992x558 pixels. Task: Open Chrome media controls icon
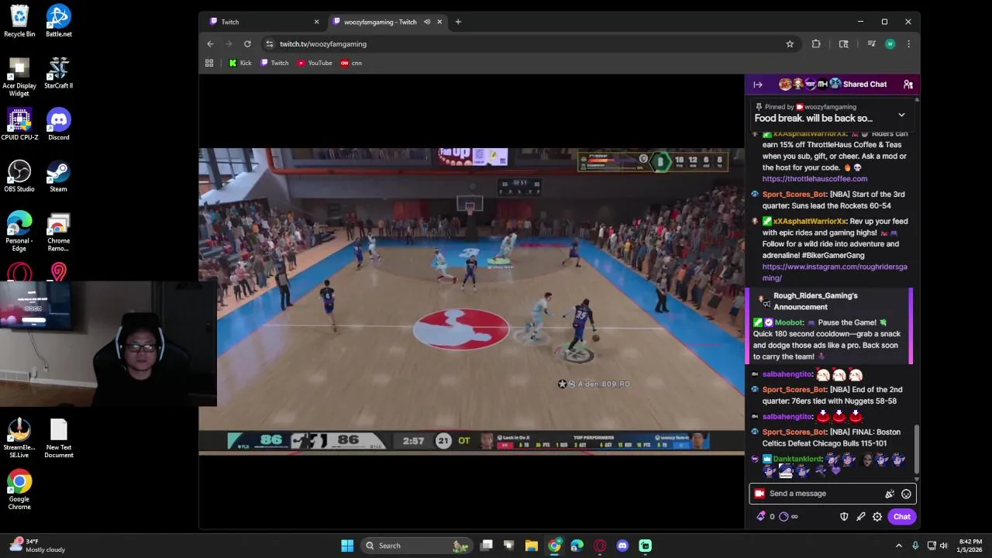[x=871, y=44]
